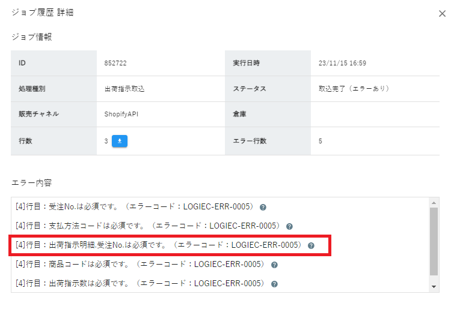Screen dimensions: 451x309
Task: Click the ShopifyAPI sales channel value
Action: click(x=121, y=114)
